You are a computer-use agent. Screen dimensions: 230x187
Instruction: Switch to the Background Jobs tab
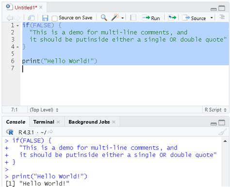click(x=89, y=122)
